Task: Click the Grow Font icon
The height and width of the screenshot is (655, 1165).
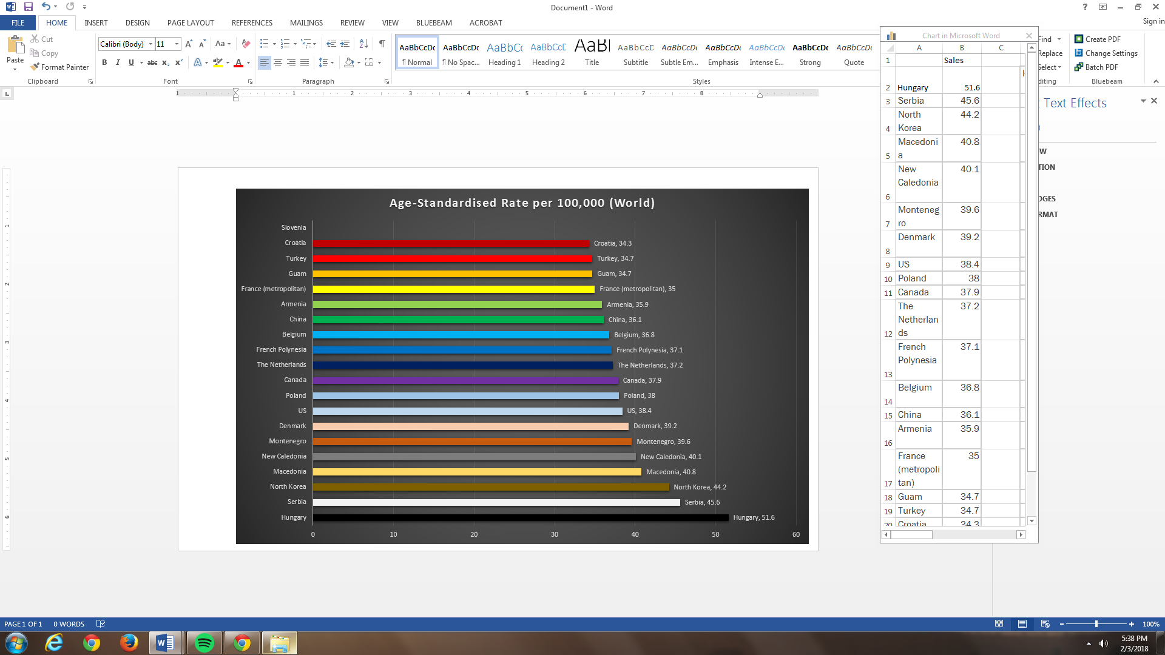Action: (x=189, y=44)
